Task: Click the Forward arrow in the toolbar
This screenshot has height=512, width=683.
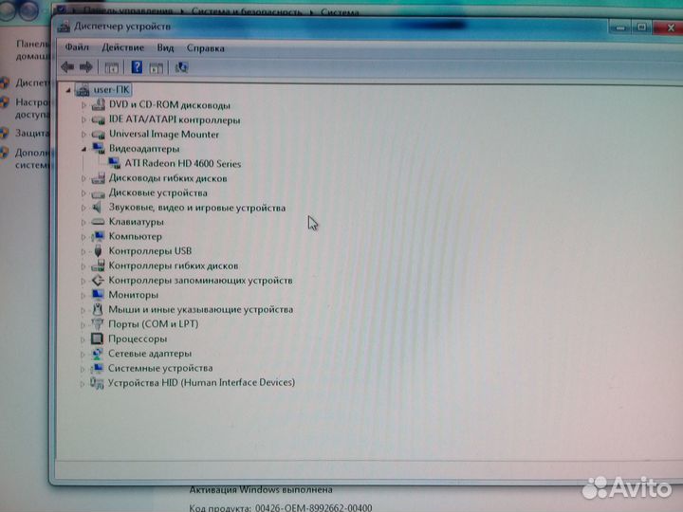Action: coord(85,67)
